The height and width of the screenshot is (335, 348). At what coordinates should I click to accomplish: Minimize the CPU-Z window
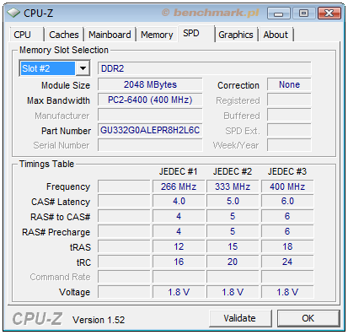click(x=278, y=14)
